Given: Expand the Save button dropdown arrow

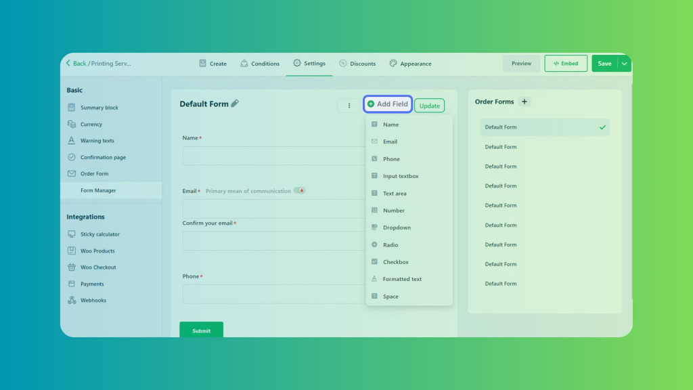Looking at the screenshot, I should pos(624,64).
